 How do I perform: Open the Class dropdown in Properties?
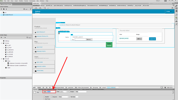(63, 92)
